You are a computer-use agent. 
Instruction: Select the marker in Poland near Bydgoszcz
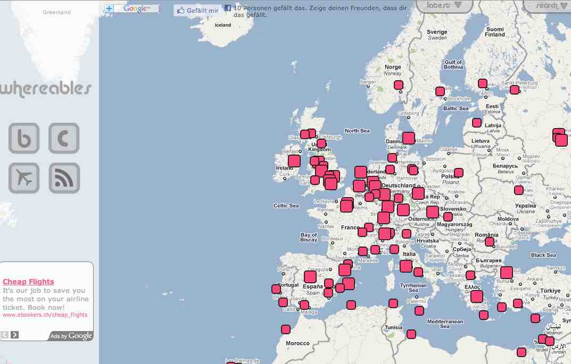coord(459,172)
